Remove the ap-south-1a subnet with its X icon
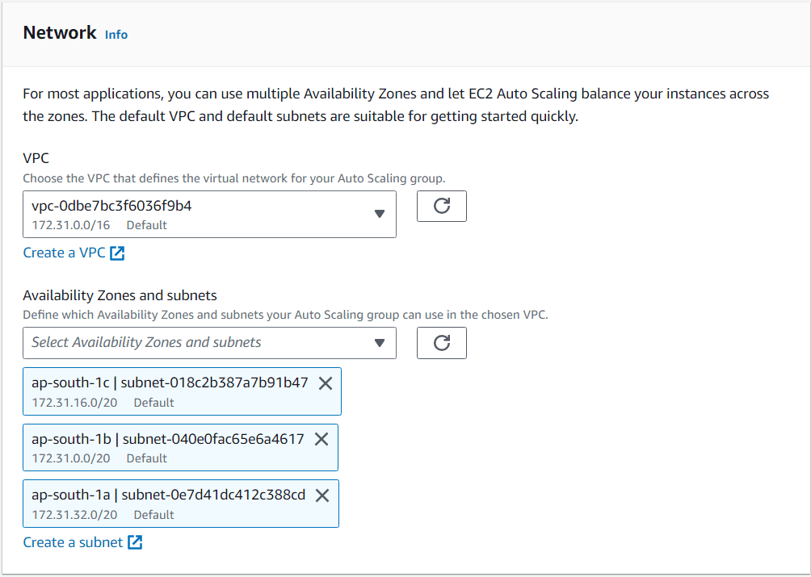Viewport: 811px width, 577px height. coord(321,496)
